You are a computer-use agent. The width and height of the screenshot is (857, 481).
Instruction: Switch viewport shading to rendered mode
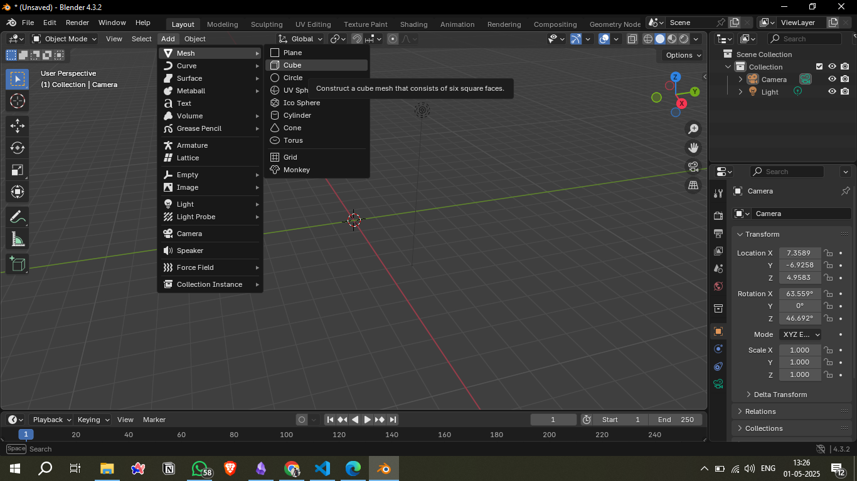684,39
